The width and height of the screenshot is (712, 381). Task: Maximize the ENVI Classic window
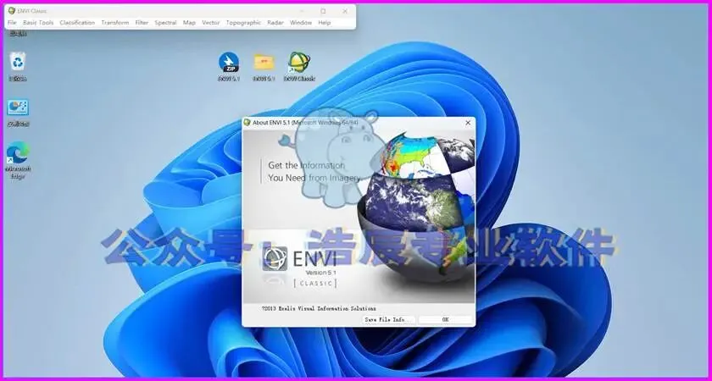pyautogui.click(x=323, y=11)
